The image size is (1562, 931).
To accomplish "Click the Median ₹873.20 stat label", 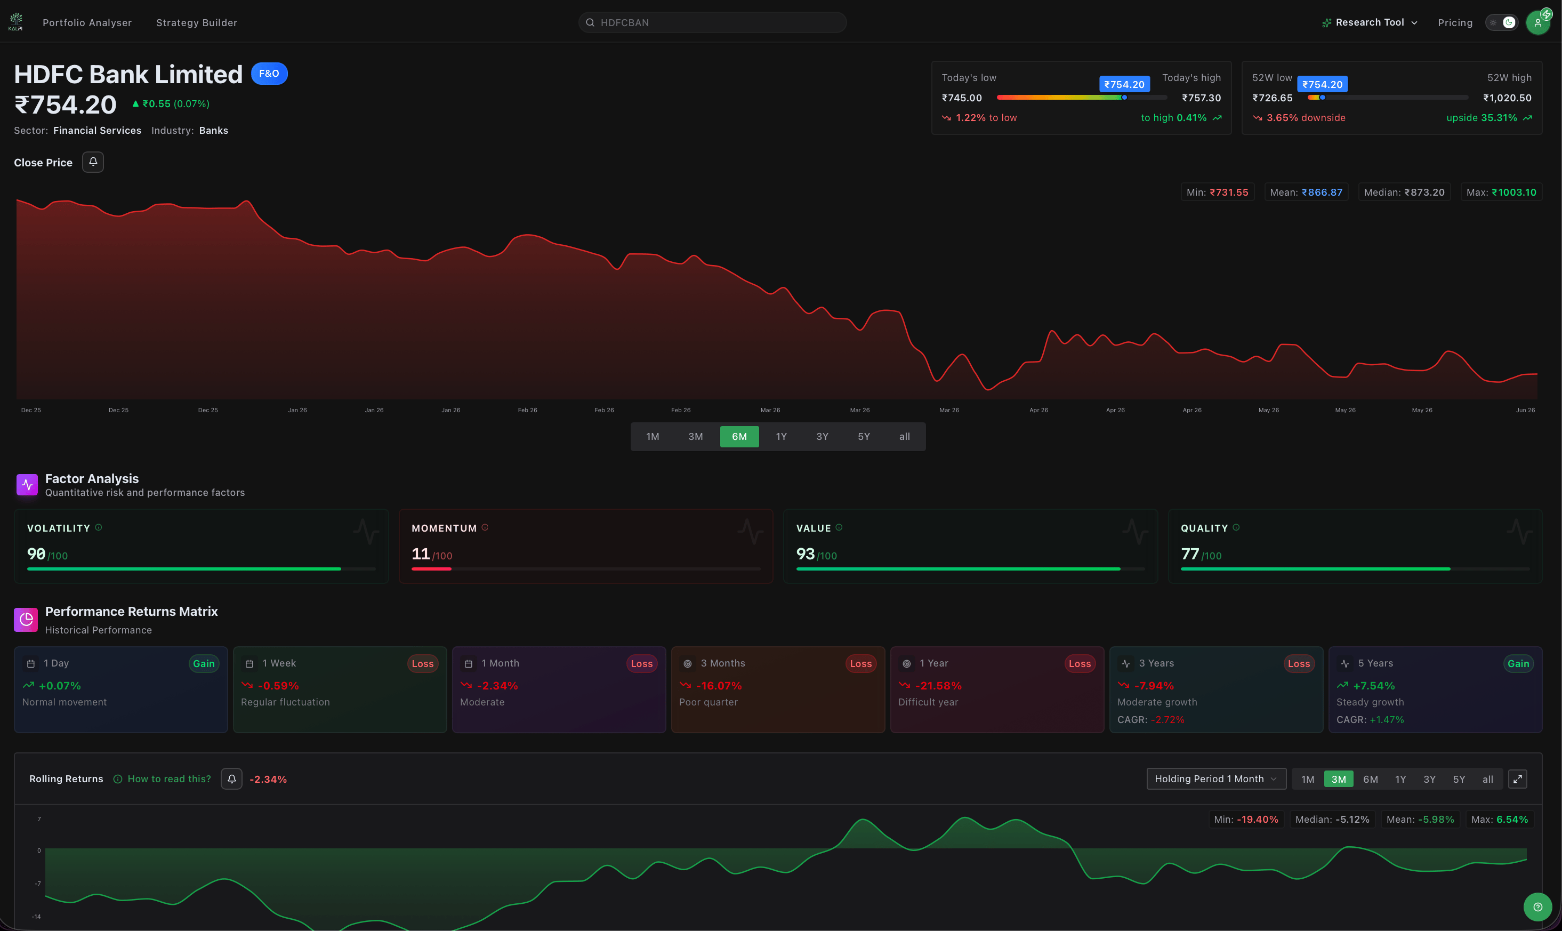I will coord(1404,192).
